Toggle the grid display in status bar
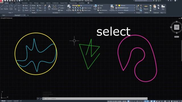Viewport: 182px width, 102px height. click(x=128, y=101)
